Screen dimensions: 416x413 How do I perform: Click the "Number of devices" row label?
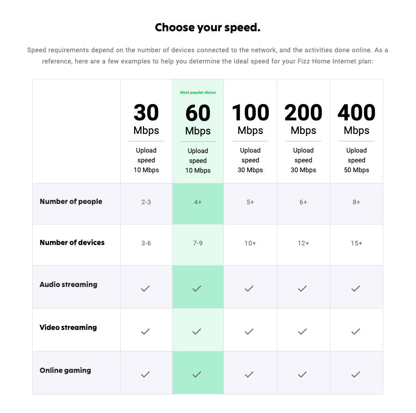pos(72,243)
